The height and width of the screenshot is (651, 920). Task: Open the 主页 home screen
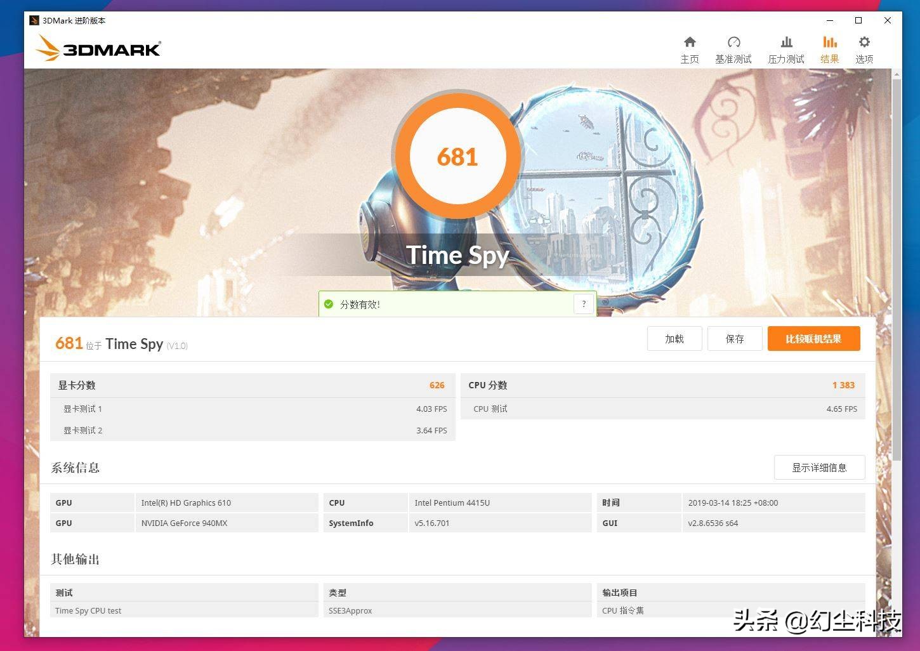(x=690, y=49)
